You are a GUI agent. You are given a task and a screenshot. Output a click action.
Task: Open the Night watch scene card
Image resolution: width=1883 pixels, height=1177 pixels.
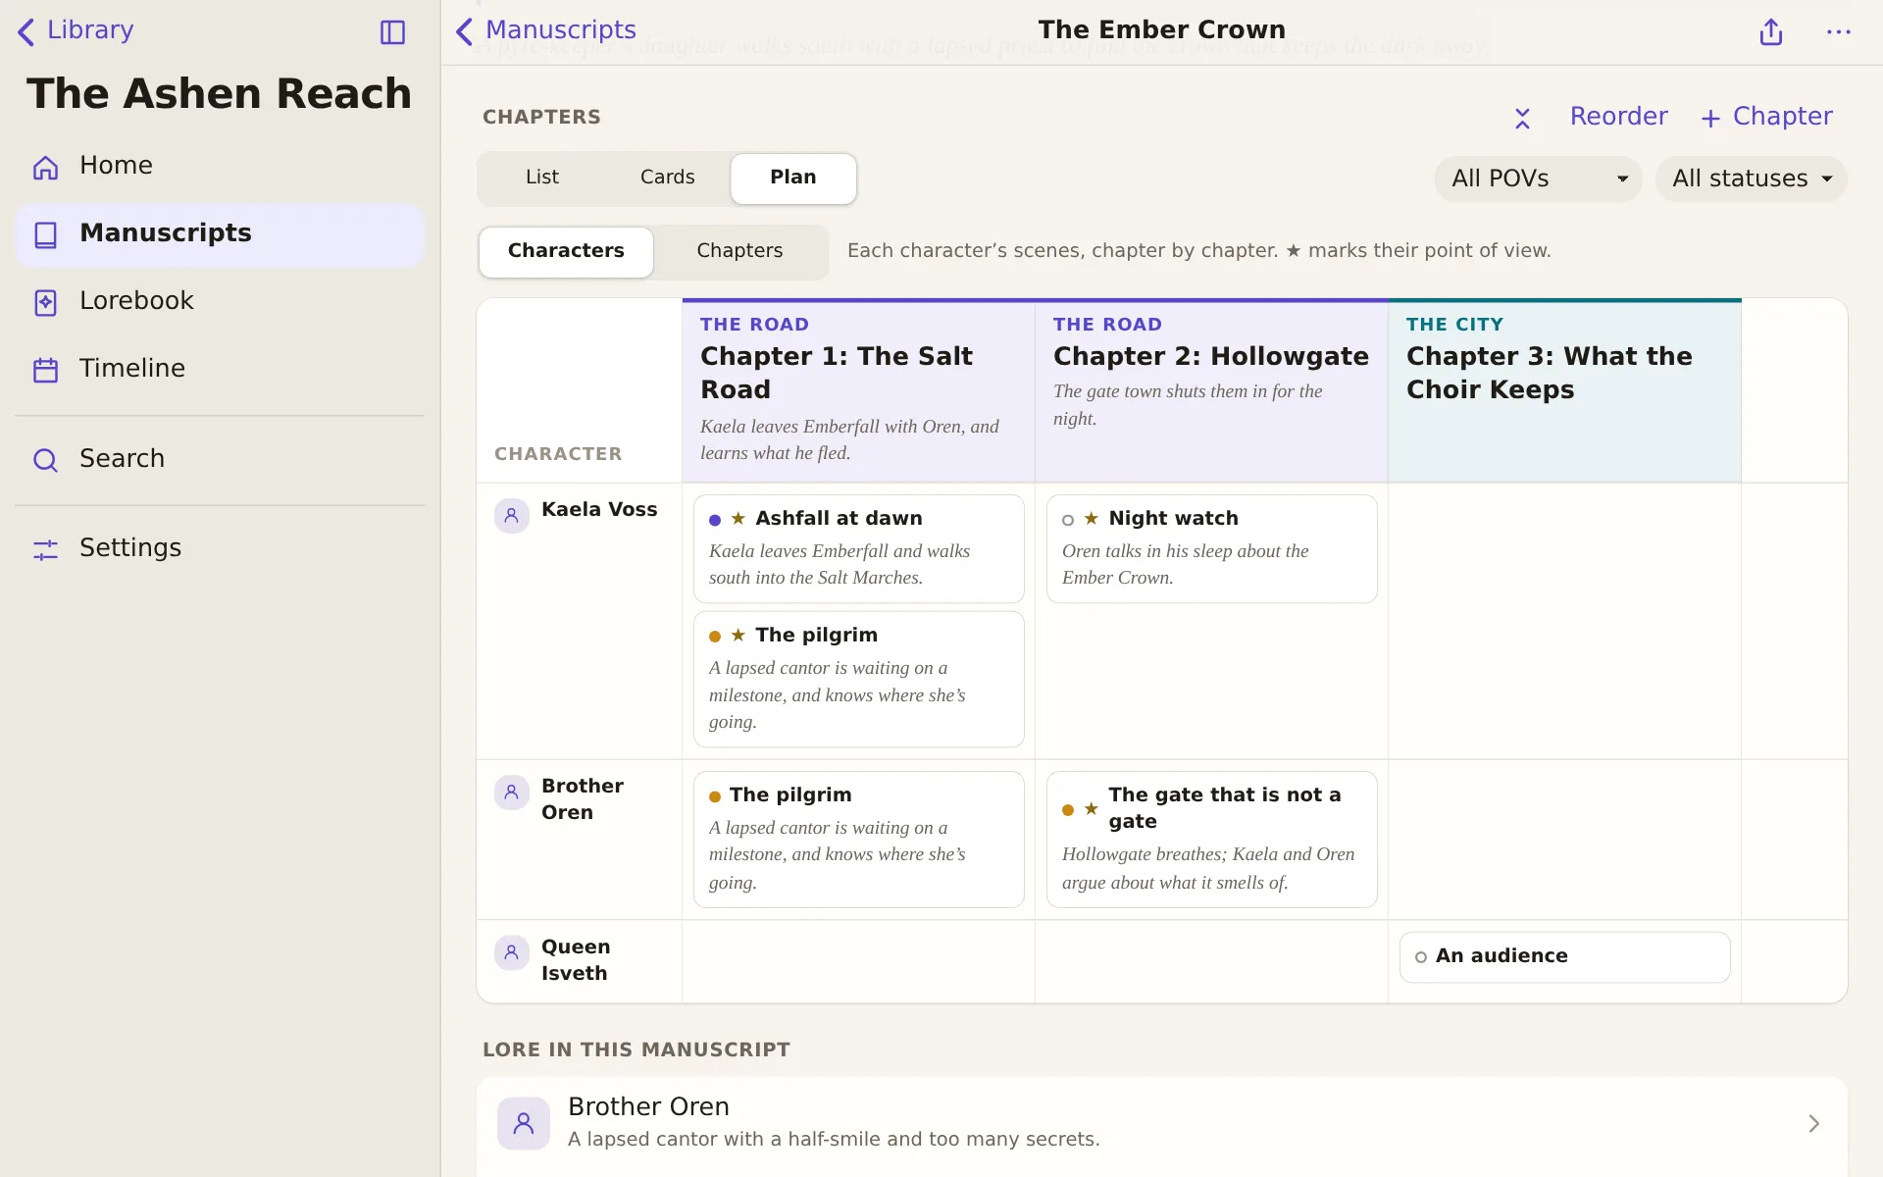click(1212, 548)
